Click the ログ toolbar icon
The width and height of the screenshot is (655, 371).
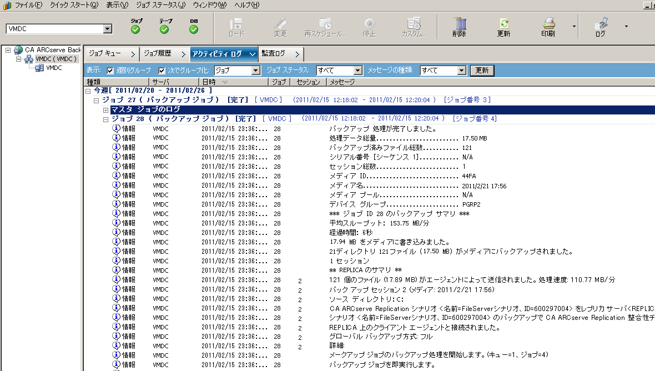tap(601, 23)
